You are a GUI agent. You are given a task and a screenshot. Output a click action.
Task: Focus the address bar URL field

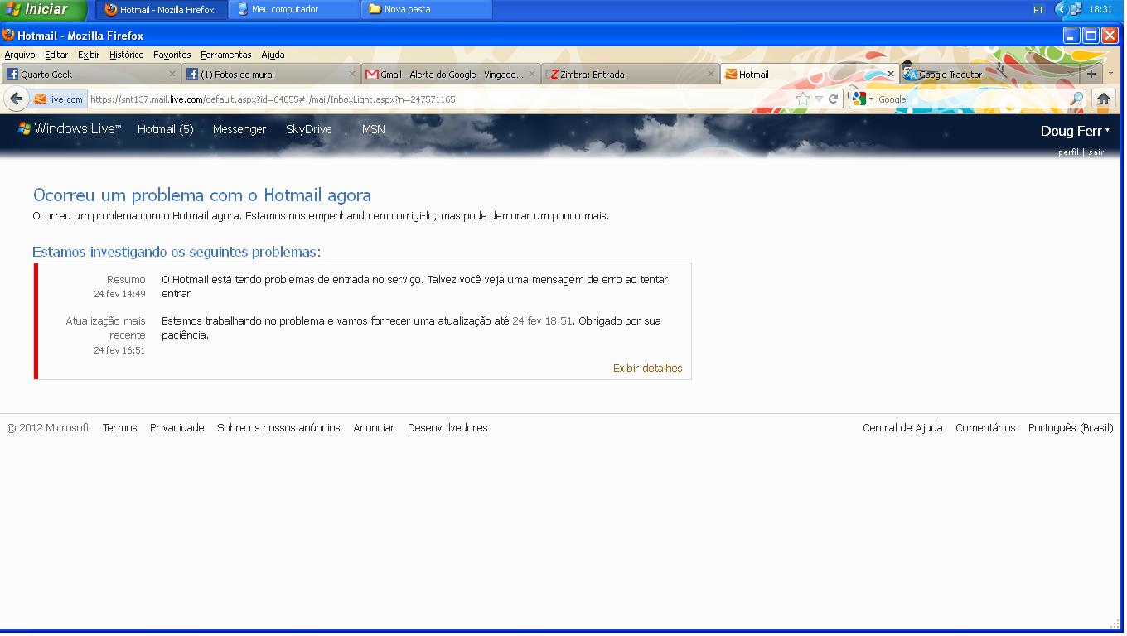[439, 99]
